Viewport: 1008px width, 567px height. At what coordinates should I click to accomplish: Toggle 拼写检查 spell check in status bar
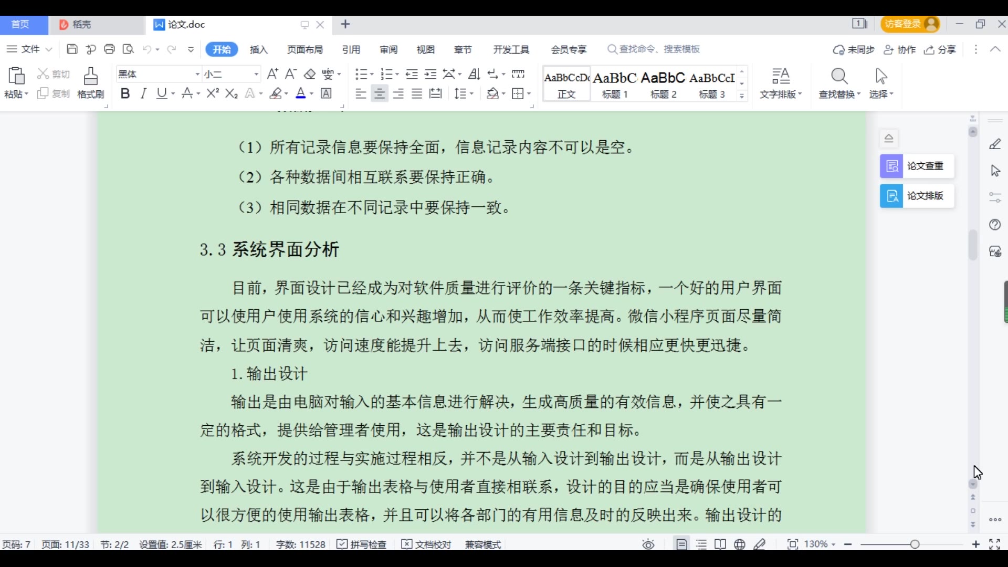coord(362,544)
